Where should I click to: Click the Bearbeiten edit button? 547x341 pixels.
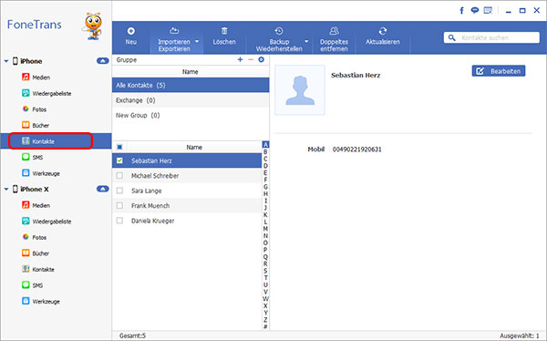pos(499,71)
